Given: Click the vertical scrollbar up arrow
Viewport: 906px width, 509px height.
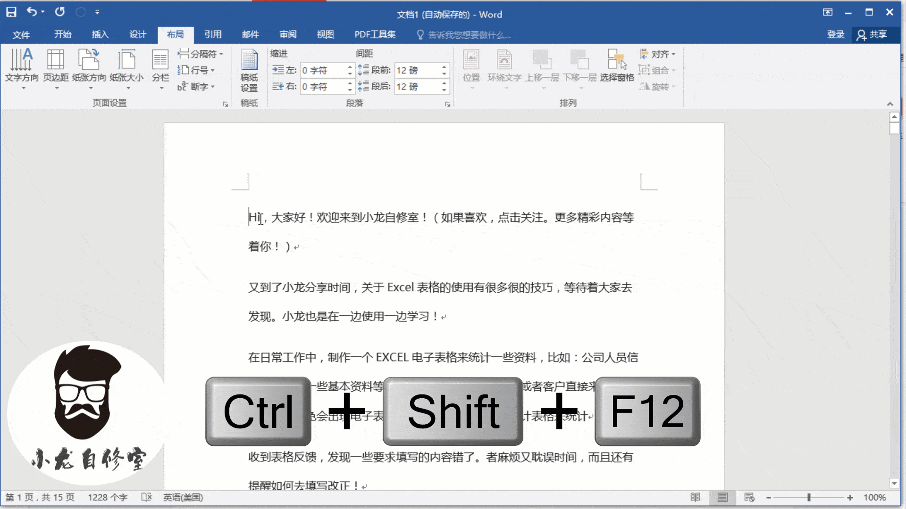Looking at the screenshot, I should click(894, 117).
